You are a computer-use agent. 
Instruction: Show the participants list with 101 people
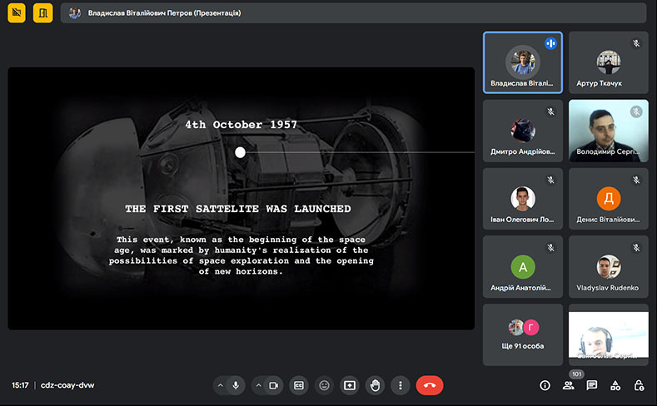569,385
